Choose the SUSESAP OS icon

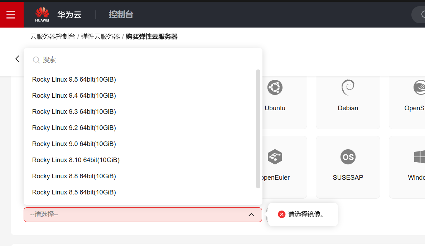[348, 157]
